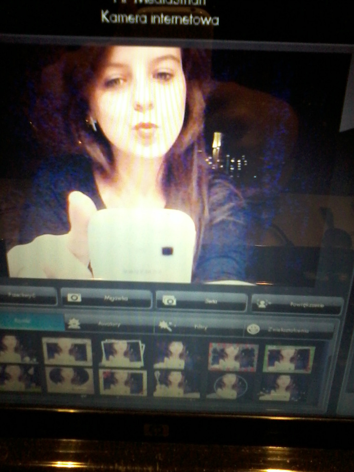This screenshot has height=472, width=354.
Task: Select the frameless thumbnail in top row
Action: (171, 354)
